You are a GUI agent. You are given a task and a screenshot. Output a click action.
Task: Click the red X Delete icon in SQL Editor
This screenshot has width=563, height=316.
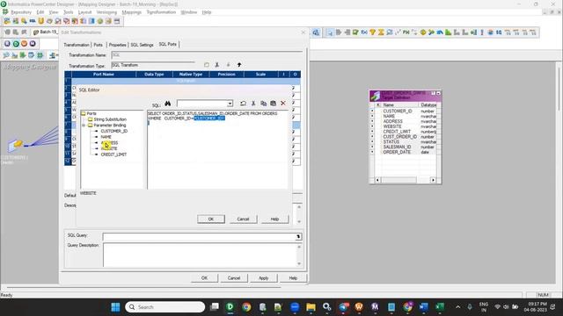tap(283, 104)
